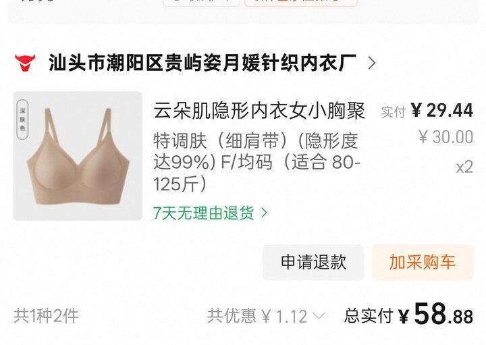Tap the 深肤色 tag on the product image
Viewport: 486px width, 345px height.
pos(22,120)
